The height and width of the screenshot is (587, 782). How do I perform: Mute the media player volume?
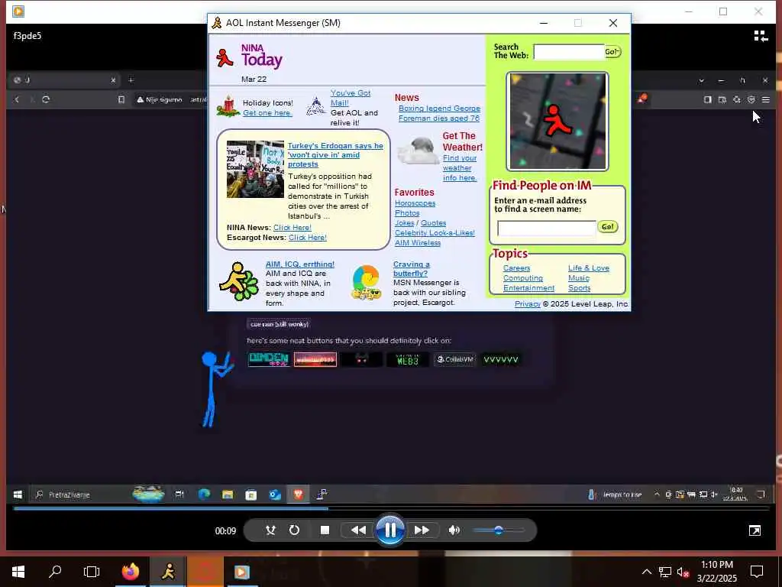(x=454, y=530)
